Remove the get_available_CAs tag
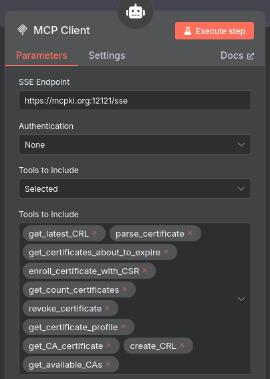The height and width of the screenshot is (379, 270). (x=108, y=364)
